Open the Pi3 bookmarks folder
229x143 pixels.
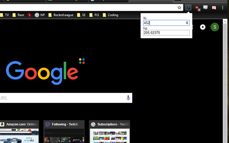point(94,15)
